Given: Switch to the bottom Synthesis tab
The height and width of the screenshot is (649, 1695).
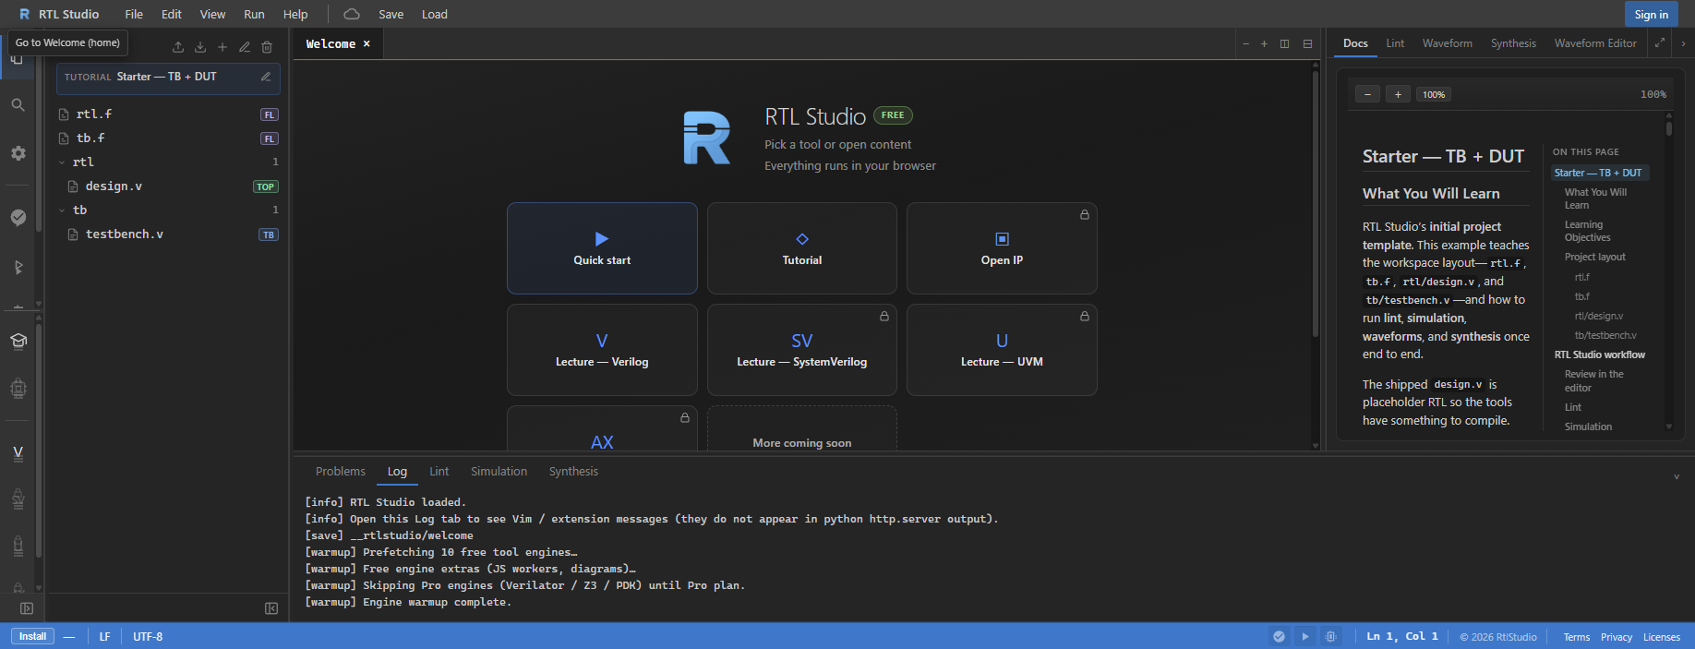Looking at the screenshot, I should [x=573, y=471].
